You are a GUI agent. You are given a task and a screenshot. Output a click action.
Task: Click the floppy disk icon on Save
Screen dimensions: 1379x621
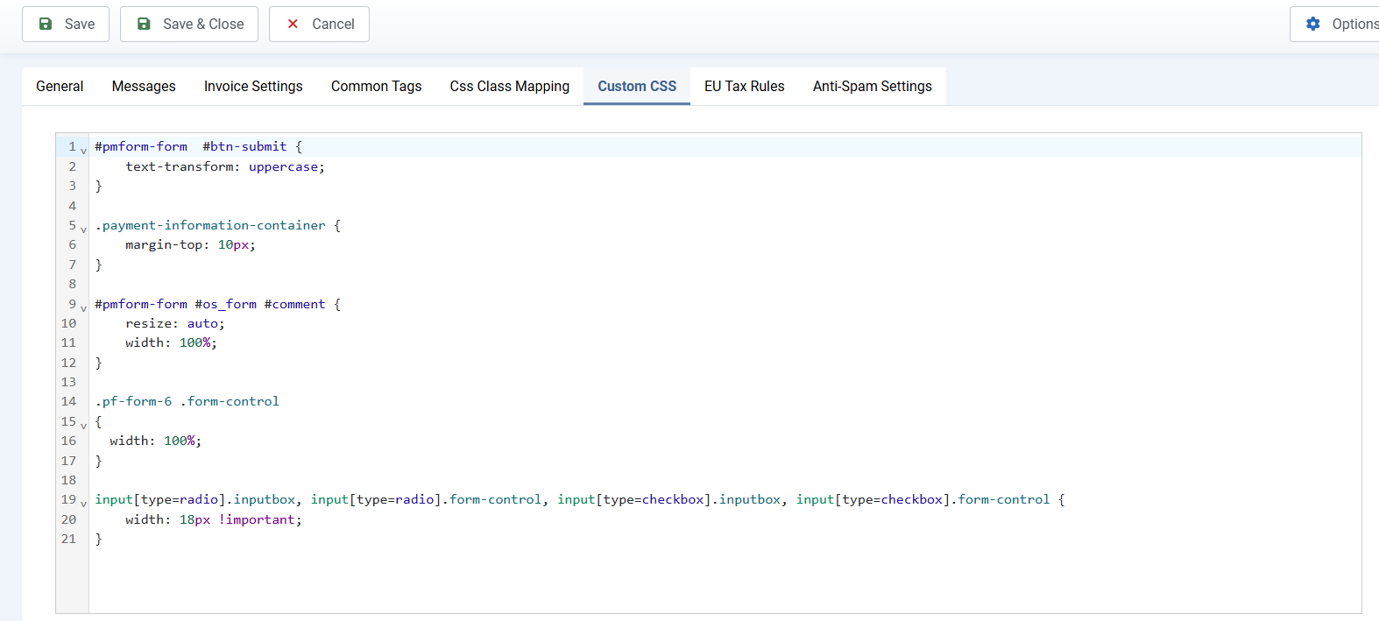pos(46,24)
